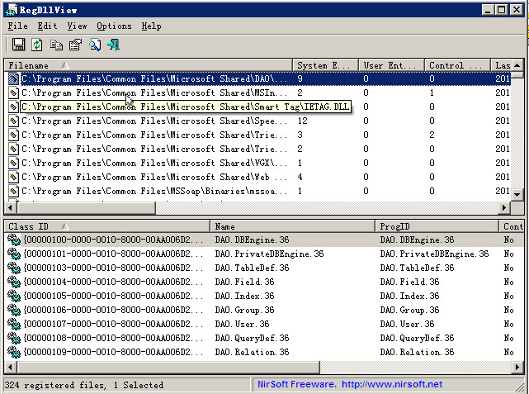
Task: Open the Edit menu
Action: 47,26
